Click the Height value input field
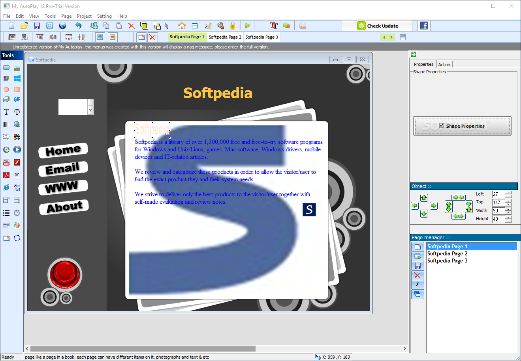The image size is (521, 361). click(498, 219)
